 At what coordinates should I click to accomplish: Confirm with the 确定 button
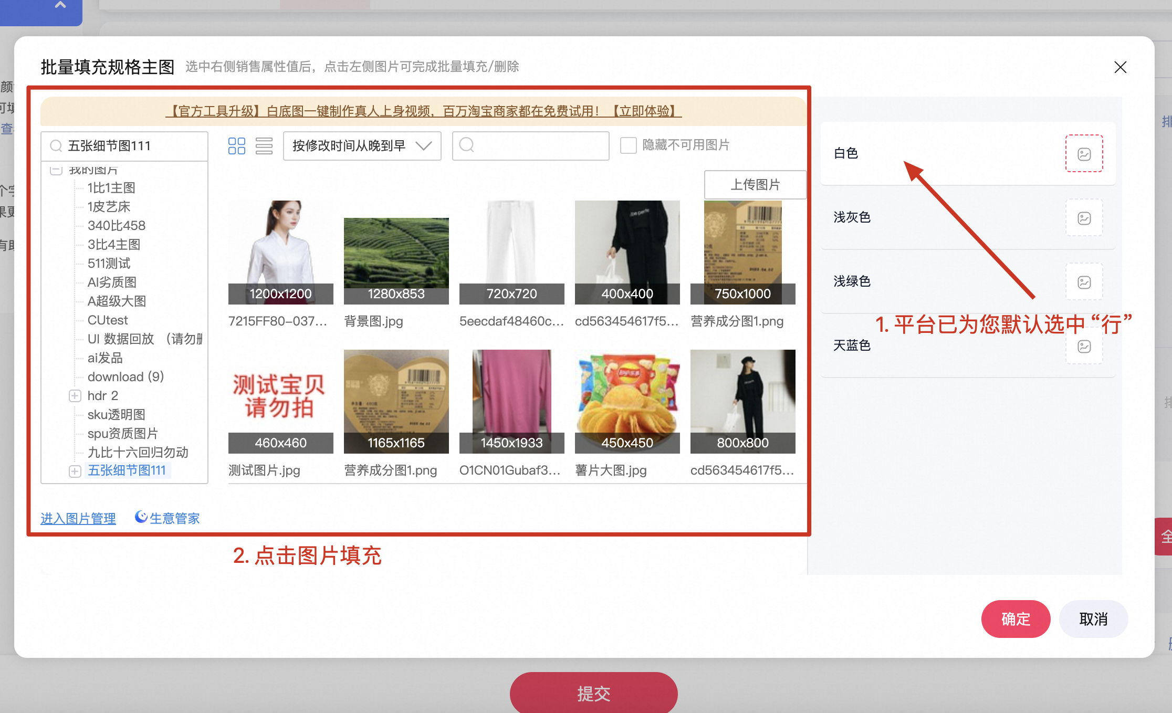click(x=1016, y=619)
